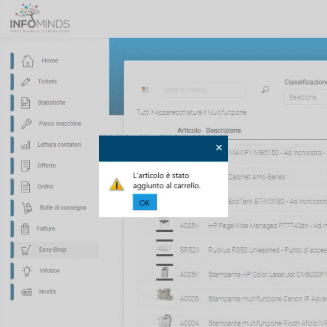This screenshot has width=327, height=327.
Task: Click the Parco macchine wrench icon
Action: [x=27, y=124]
